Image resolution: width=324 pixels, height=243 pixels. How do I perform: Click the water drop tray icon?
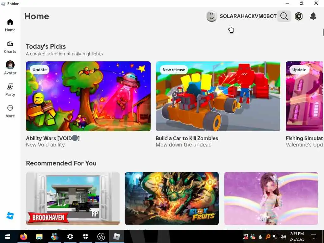pyautogui.click(x=260, y=237)
